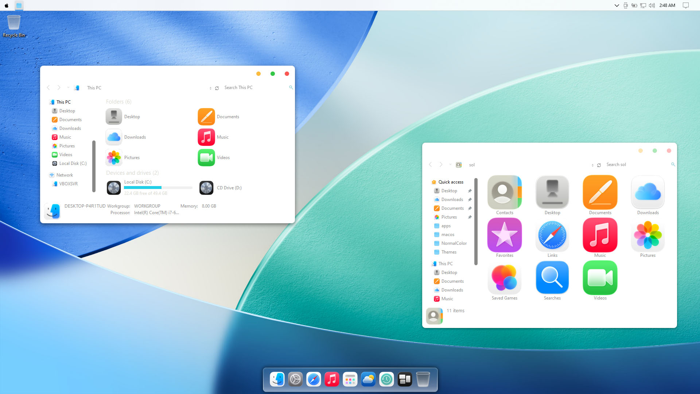The height and width of the screenshot is (394, 700).
Task: Open System Settings gear in dock
Action: coord(295,379)
